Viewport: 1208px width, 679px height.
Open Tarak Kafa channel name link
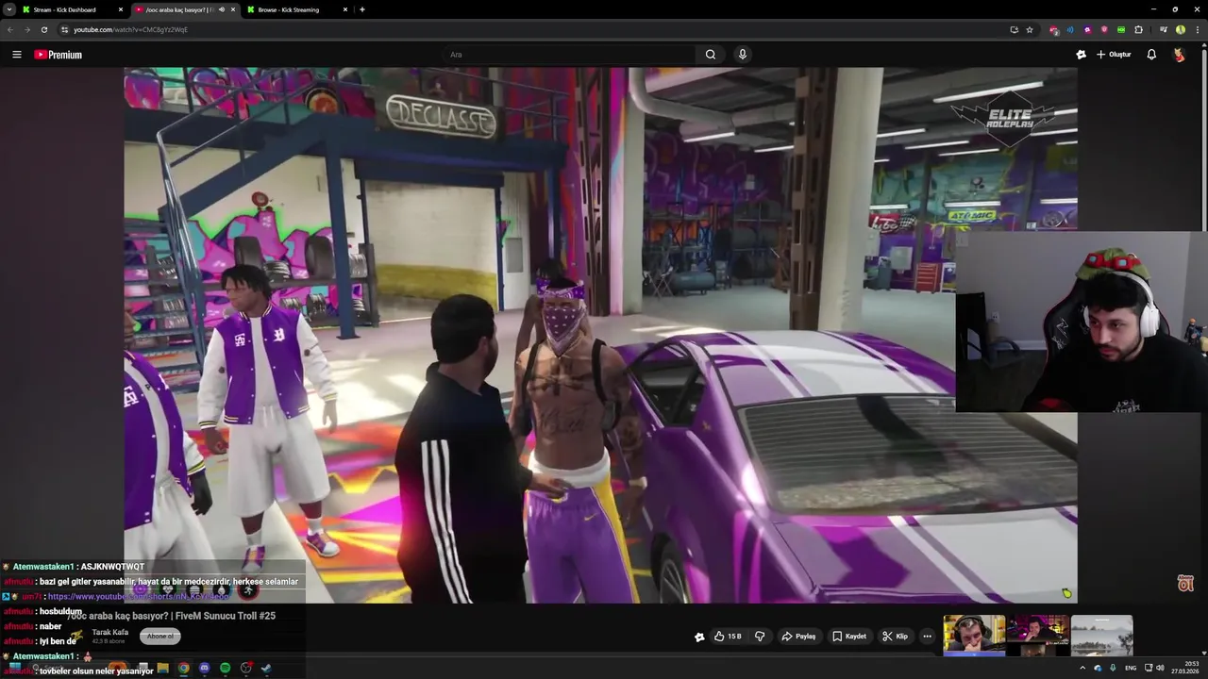[109, 633]
